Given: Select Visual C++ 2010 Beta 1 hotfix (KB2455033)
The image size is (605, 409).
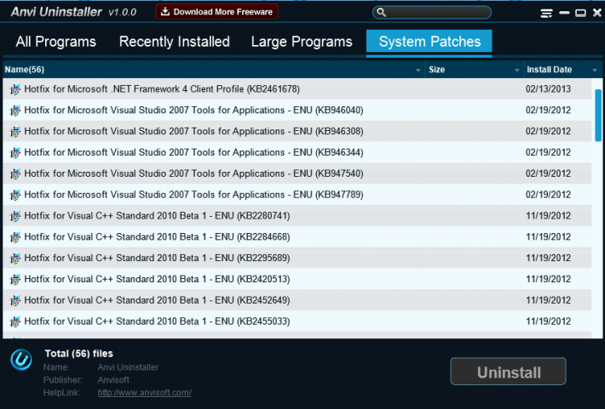Looking at the screenshot, I should click(x=297, y=321).
